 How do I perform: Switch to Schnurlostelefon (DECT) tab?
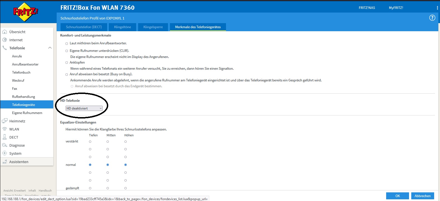point(84,27)
